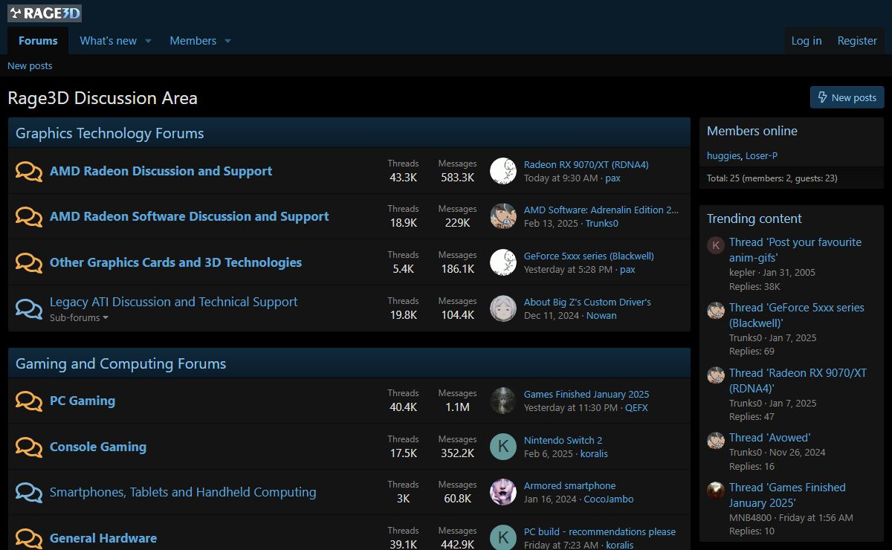Open Smartphones, Tablets and Handheld Computing forum
The image size is (892, 550).
(183, 492)
